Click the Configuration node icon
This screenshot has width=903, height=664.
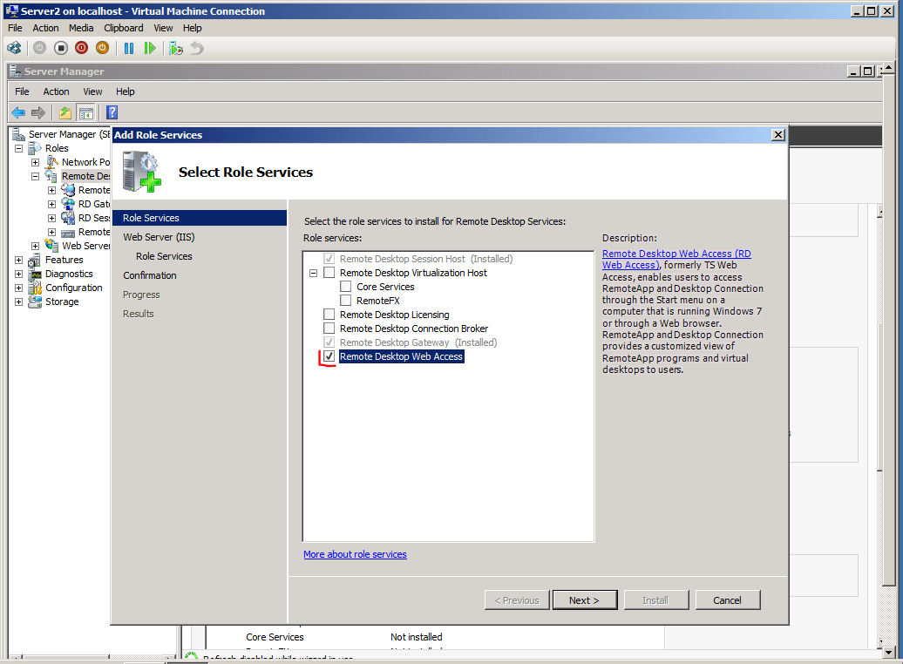[x=35, y=288]
